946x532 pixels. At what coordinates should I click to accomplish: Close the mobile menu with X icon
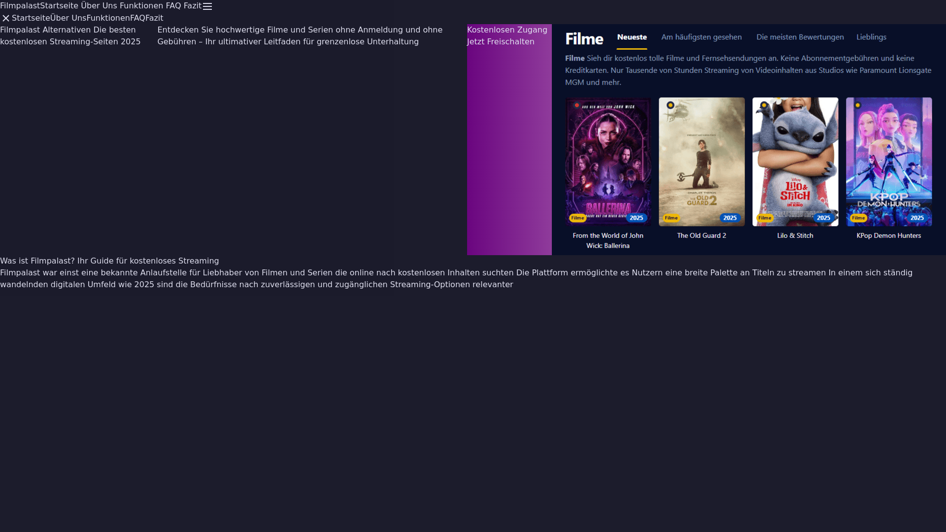pyautogui.click(x=6, y=18)
